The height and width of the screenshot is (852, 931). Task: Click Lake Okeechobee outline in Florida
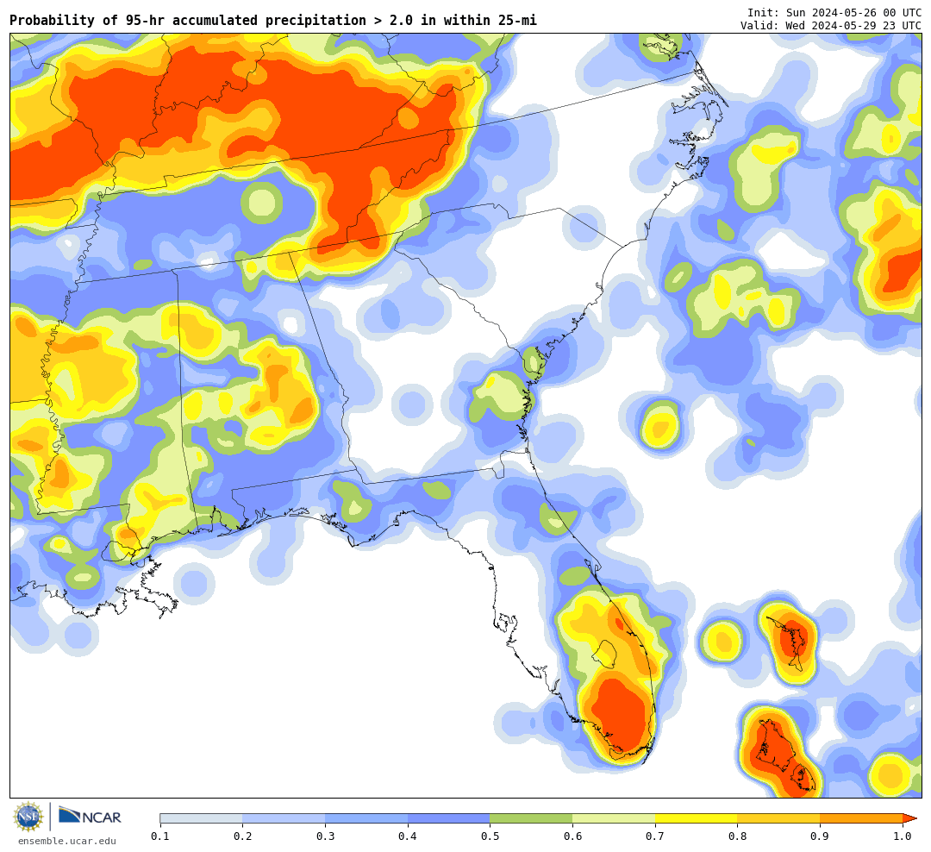[x=606, y=653]
